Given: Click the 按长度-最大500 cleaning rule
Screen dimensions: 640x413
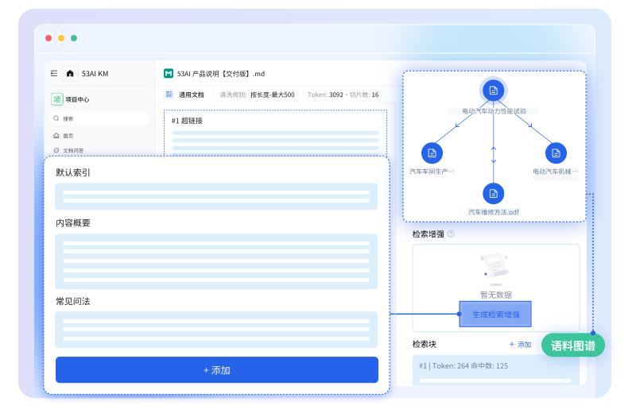Looking at the screenshot, I should click(272, 95).
